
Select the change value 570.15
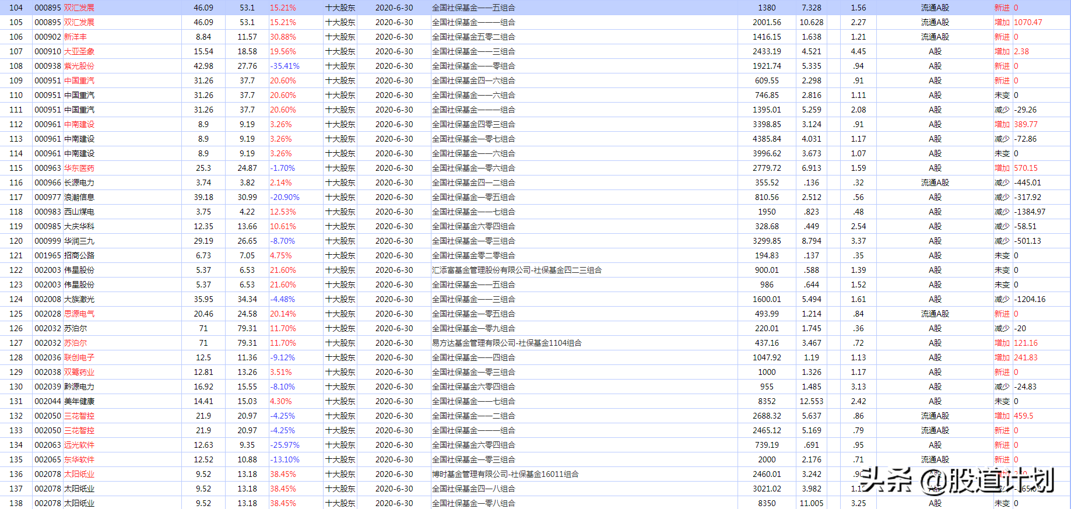1026,168
